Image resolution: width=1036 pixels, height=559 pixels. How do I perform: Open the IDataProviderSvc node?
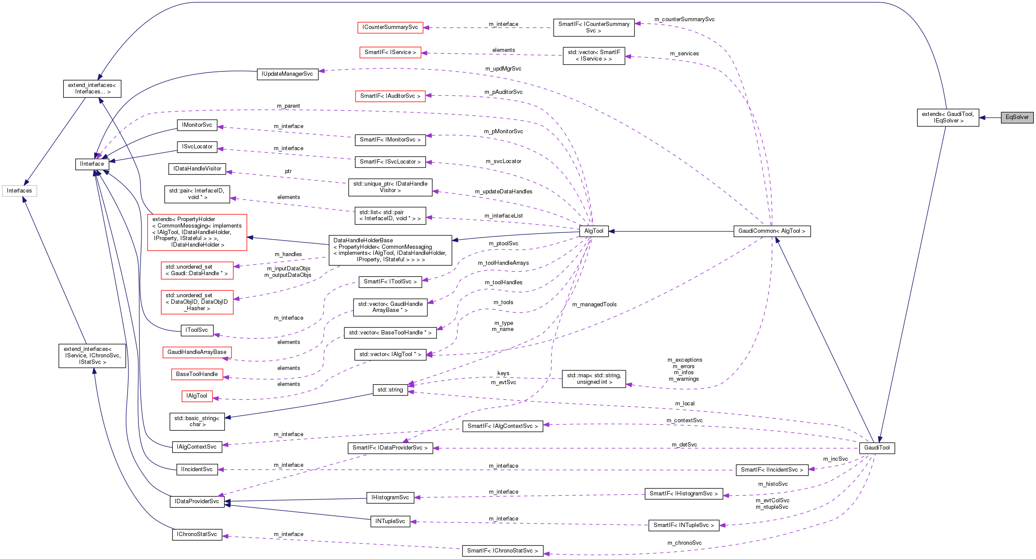point(197,501)
